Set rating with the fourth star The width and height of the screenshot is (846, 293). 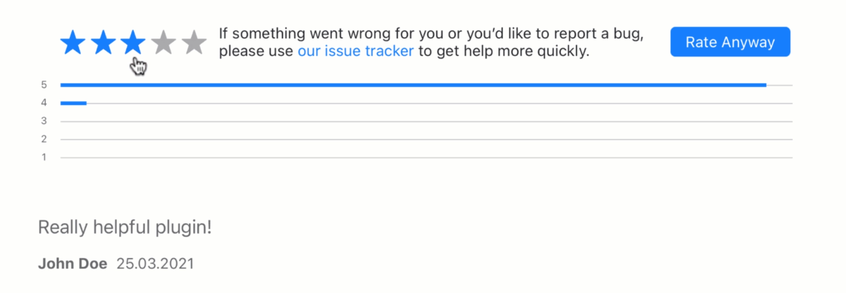[163, 42]
